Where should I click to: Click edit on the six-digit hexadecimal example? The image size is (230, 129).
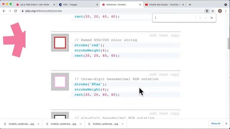point(153,114)
